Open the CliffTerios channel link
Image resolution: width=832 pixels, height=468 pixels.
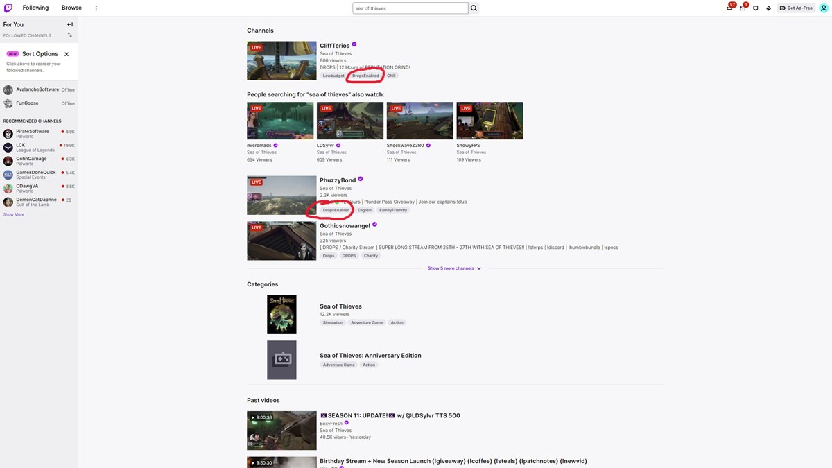coord(335,46)
